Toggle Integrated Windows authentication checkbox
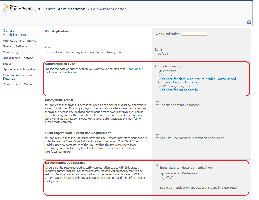Image resolution: width=259 pixels, height=200 pixels. point(157,166)
